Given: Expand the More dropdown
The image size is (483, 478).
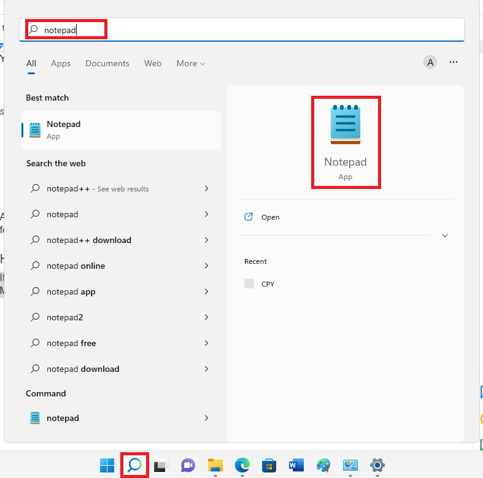Looking at the screenshot, I should point(190,63).
